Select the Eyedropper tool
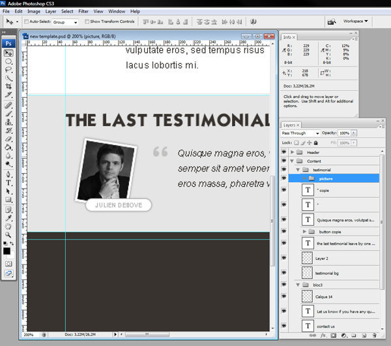391x346 pixels. [8, 218]
